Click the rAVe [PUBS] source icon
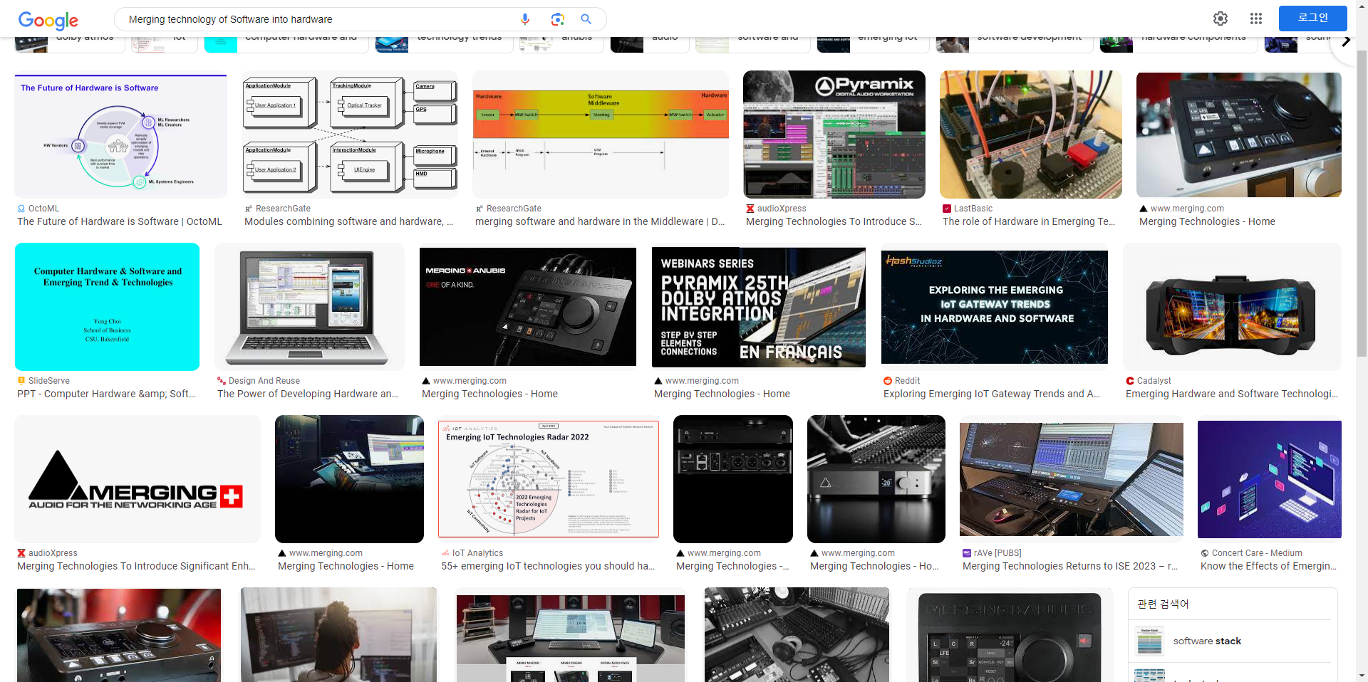Viewport: 1368px width, 682px height. pyautogui.click(x=967, y=553)
